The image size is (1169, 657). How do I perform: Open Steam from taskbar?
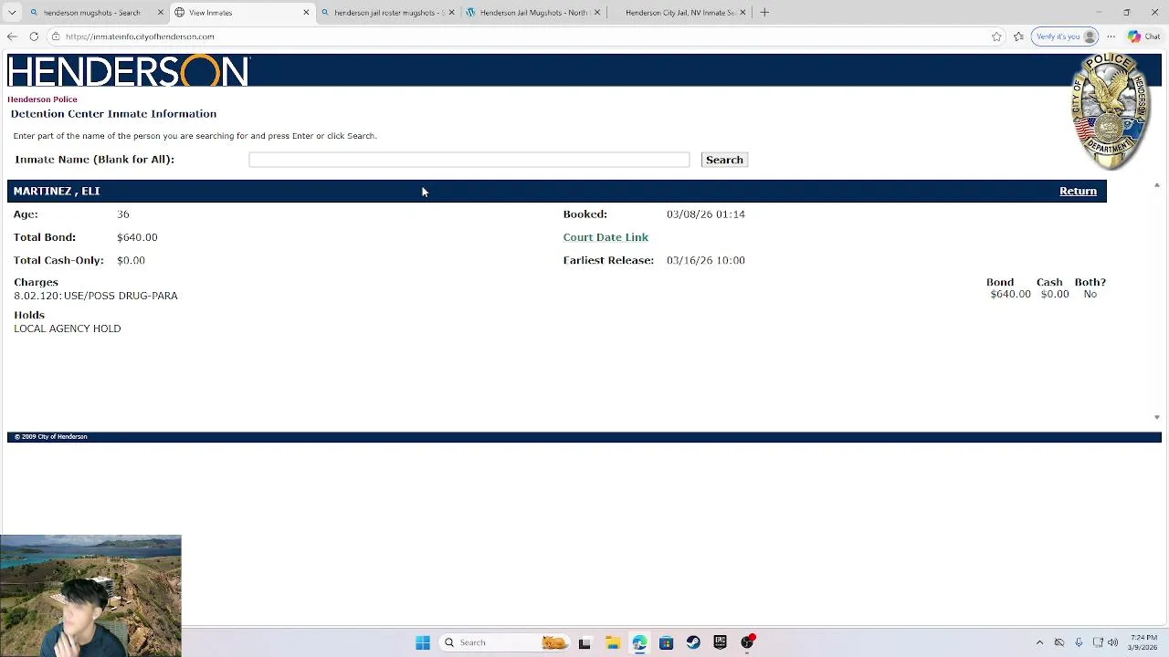[693, 642]
